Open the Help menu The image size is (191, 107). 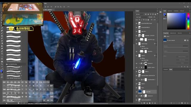coord(45,3)
